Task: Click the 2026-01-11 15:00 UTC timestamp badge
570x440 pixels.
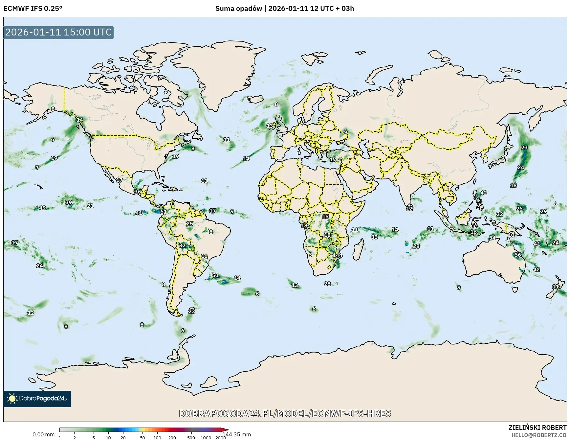Action: (x=58, y=32)
